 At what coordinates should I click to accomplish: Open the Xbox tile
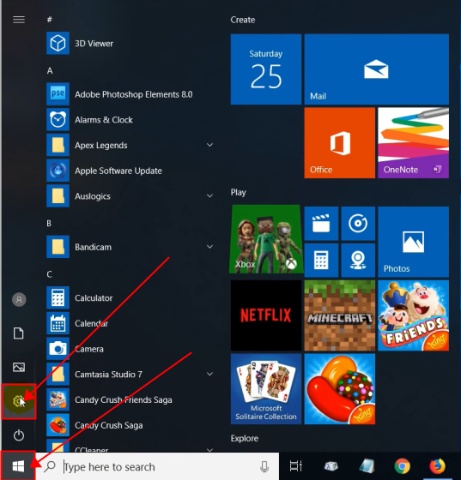tap(266, 239)
